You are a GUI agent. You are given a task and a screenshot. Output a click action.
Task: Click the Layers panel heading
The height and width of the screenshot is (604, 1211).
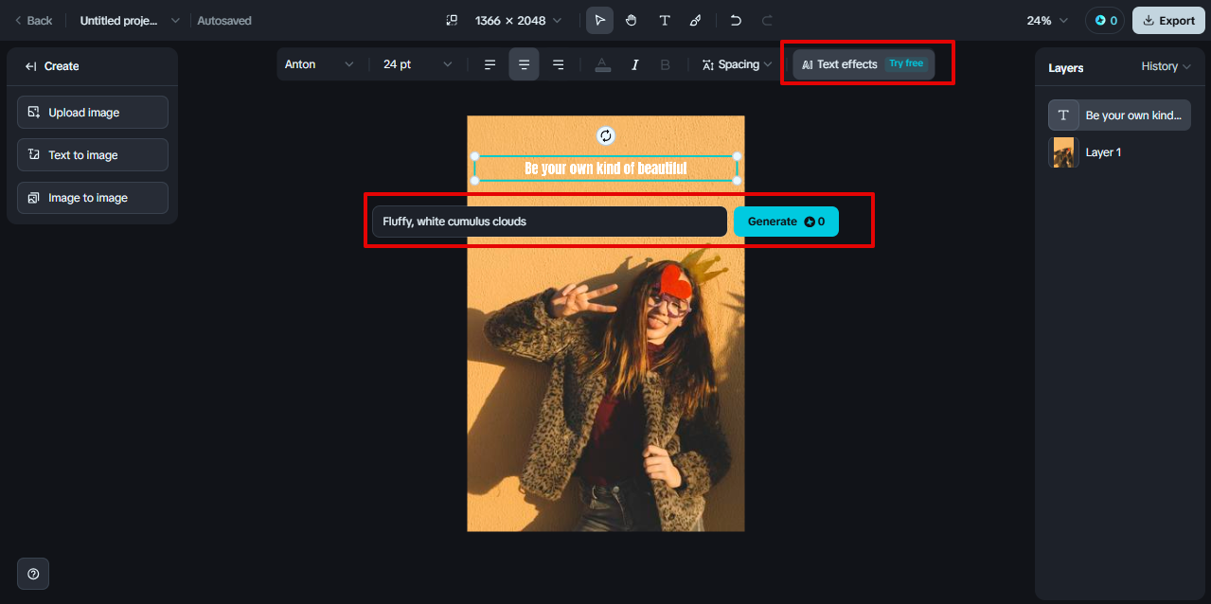[1066, 68]
